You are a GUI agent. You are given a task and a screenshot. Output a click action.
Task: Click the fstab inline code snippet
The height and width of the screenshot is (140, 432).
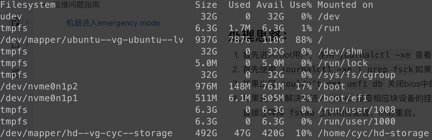[302, 113]
